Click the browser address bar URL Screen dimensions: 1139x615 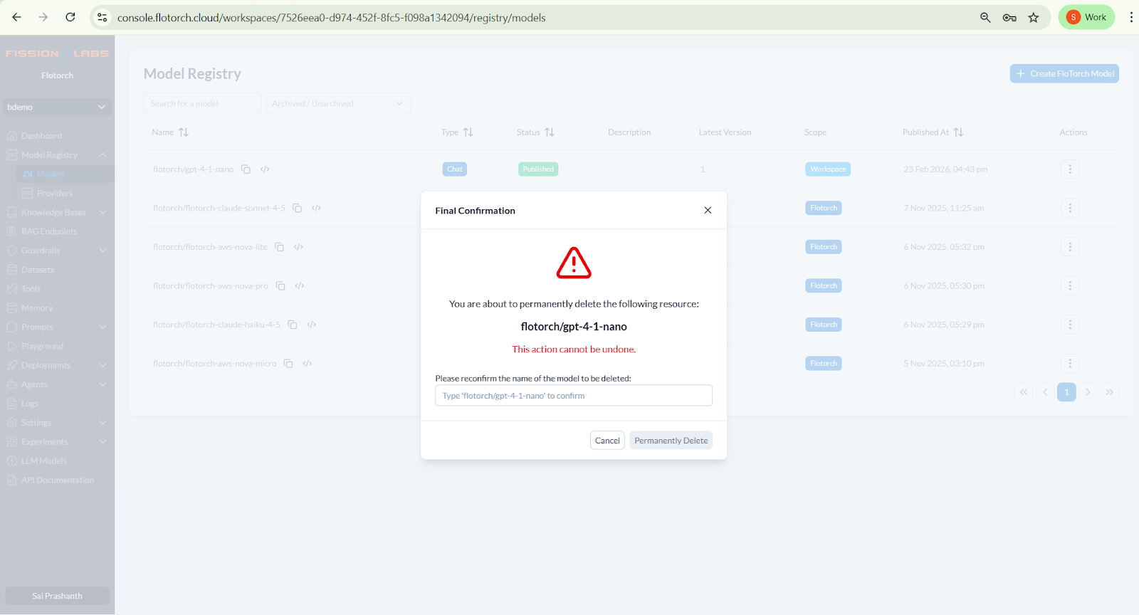click(331, 18)
